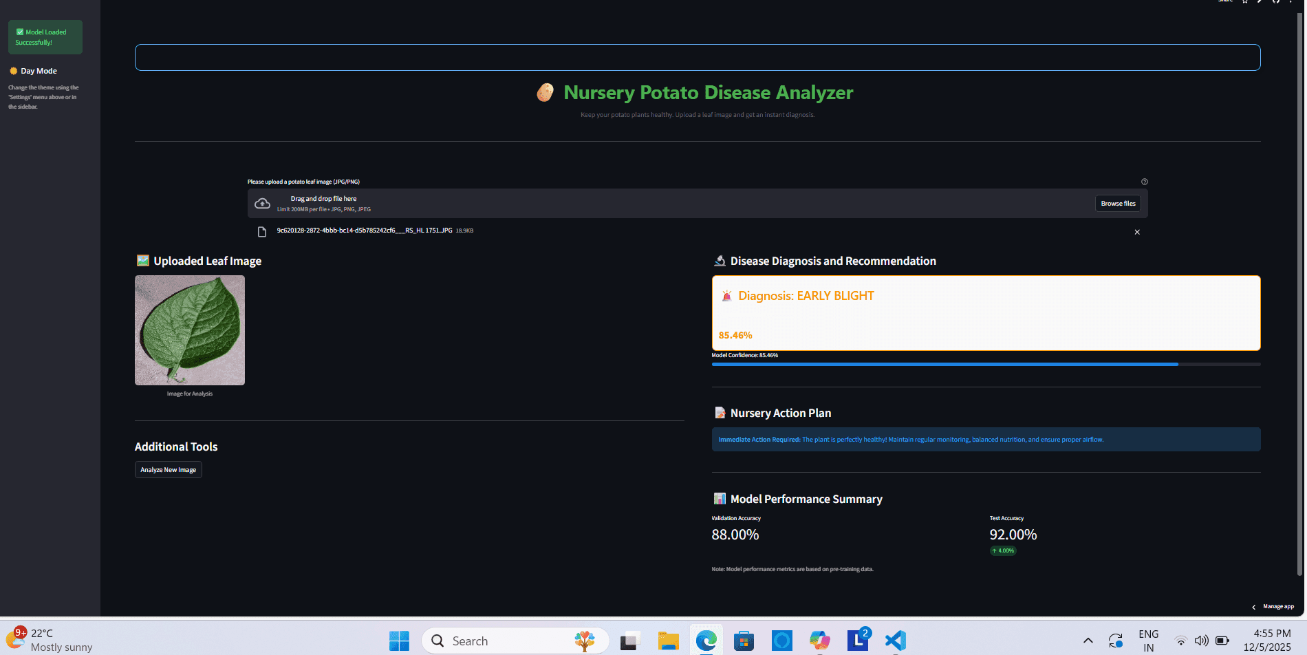Open Microsoft Store from the taskbar
The height and width of the screenshot is (655, 1307).
click(x=744, y=641)
